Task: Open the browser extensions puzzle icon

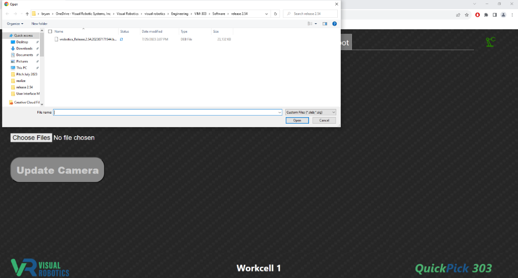Action: coord(486,15)
